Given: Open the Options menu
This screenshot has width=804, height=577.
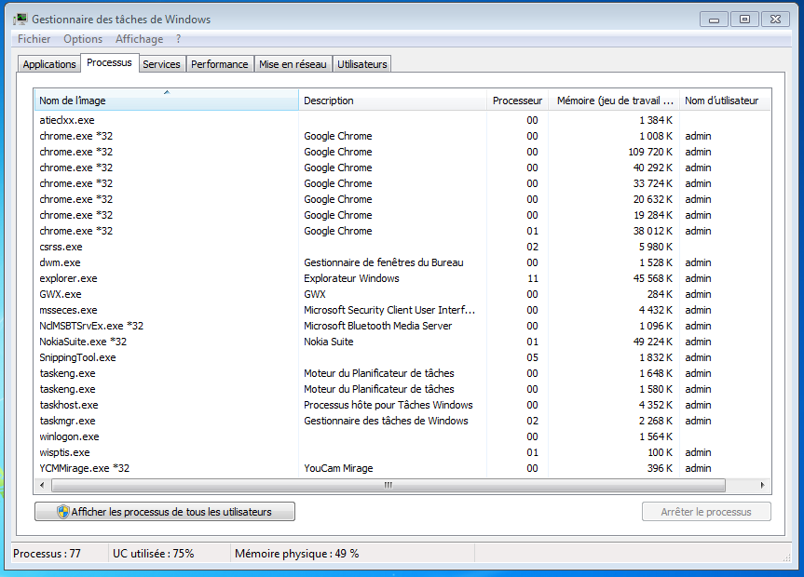Looking at the screenshot, I should (83, 39).
